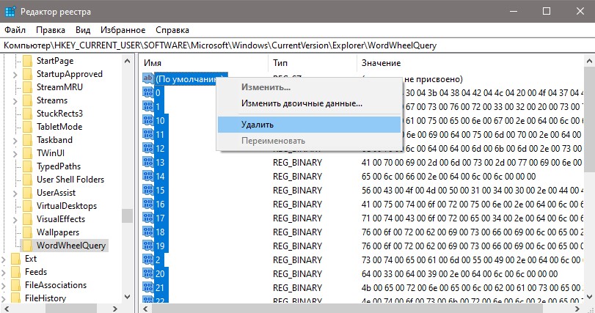This screenshot has width=595, height=313.
Task: Click the binary value icon for entry 20
Action: tap(147, 273)
